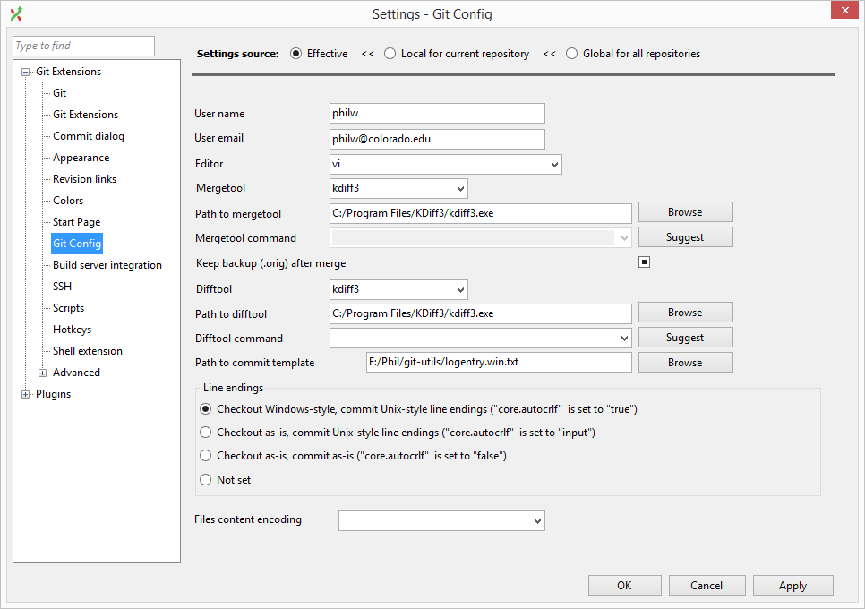The image size is (865, 609).
Task: Open the Editor dropdown
Action: [446, 165]
